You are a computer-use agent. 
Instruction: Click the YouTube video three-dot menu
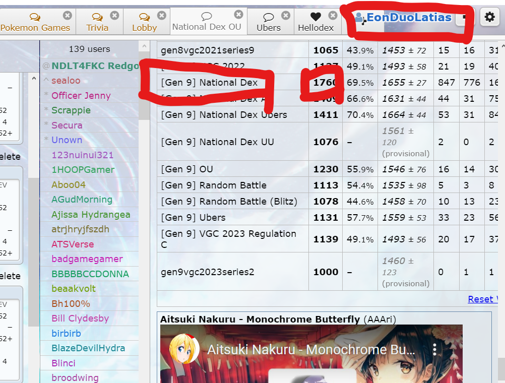435,350
